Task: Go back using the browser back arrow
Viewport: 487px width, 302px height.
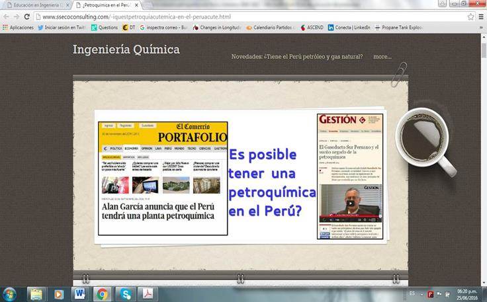Action: click(x=6, y=17)
